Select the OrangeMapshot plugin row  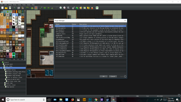[x=90, y=39]
